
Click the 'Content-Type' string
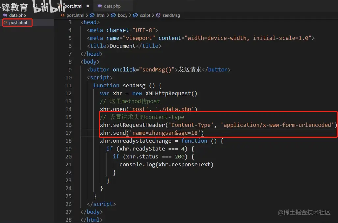coord(191,125)
